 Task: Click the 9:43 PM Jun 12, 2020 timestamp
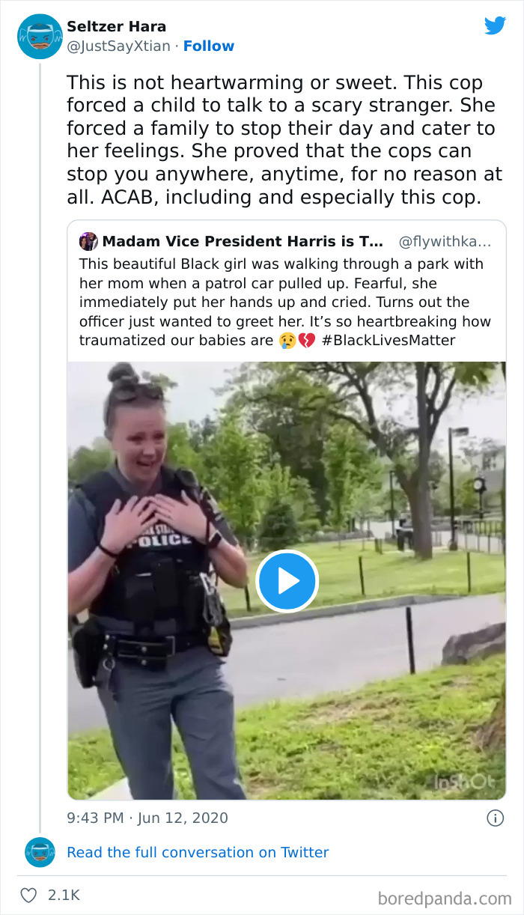(x=147, y=818)
